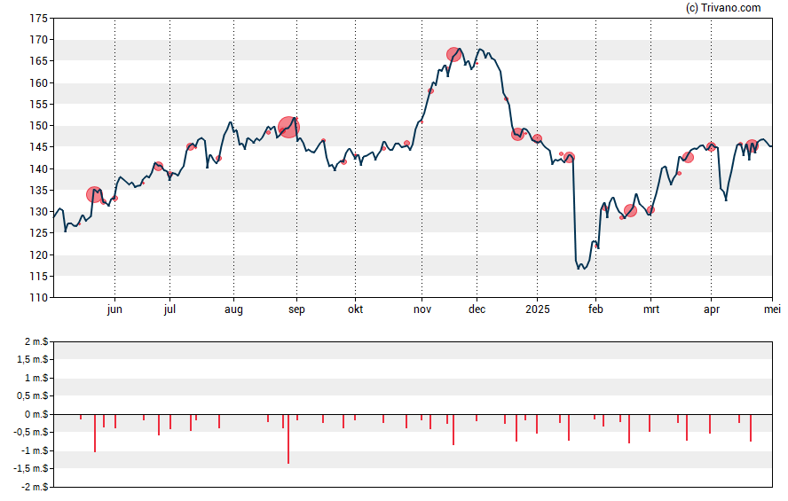
Task: Click the red bubble at the November price peak
Action: point(453,54)
